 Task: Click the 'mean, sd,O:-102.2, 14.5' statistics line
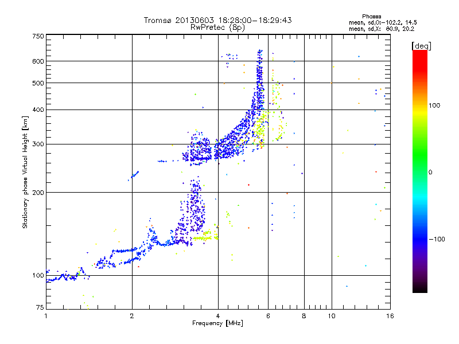[x=383, y=22]
